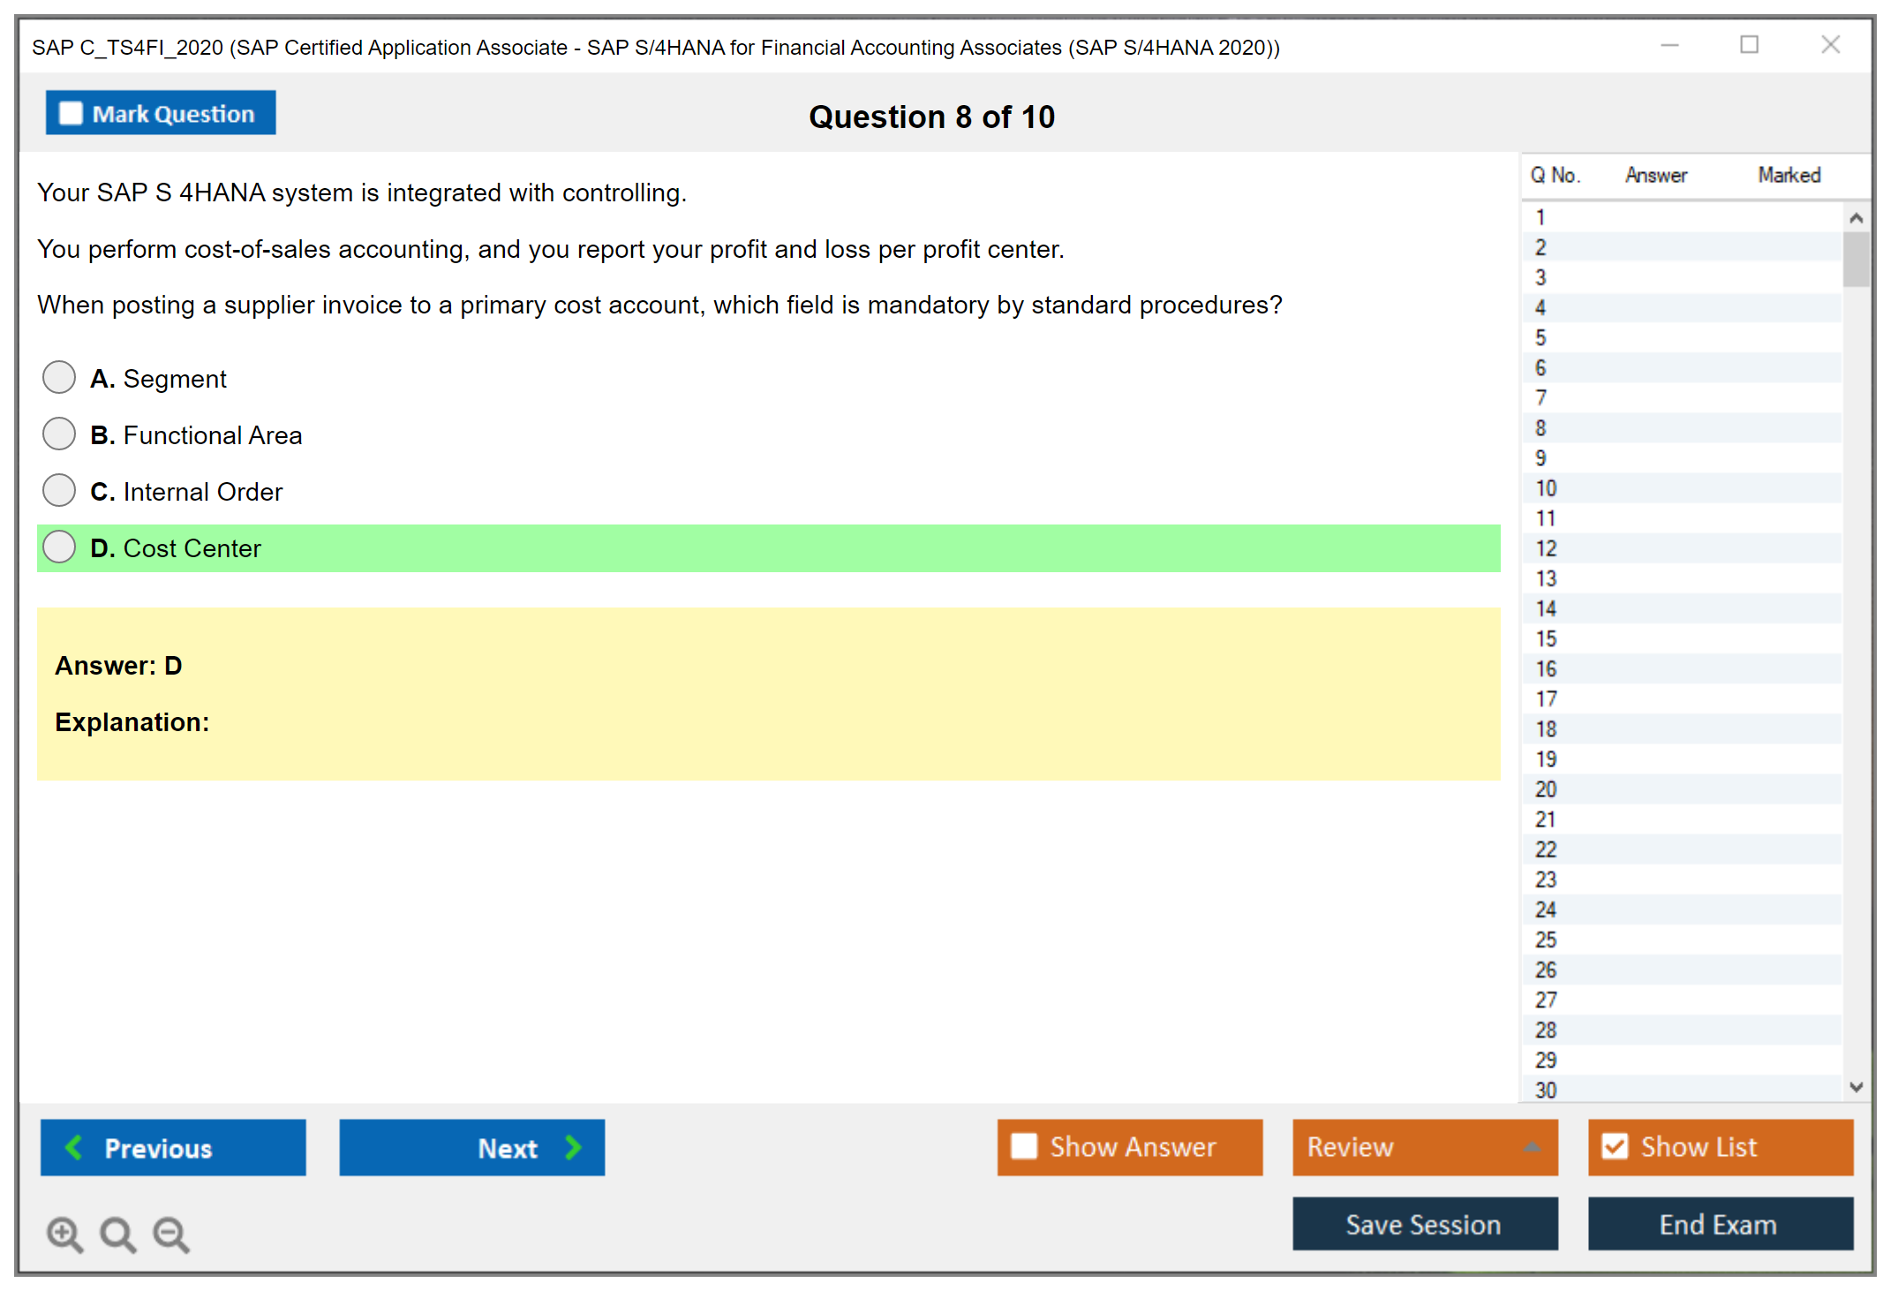Click the question list scrollbar thumb
Viewport: 1898px width, 1298px height.
click(1856, 259)
